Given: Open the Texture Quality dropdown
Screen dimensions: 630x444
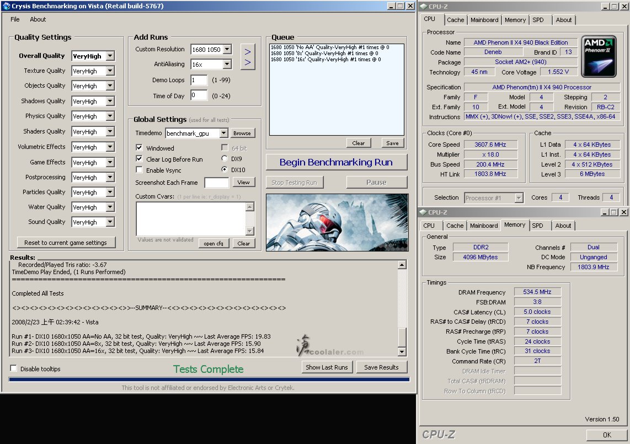Looking at the screenshot, I should tap(110, 71).
